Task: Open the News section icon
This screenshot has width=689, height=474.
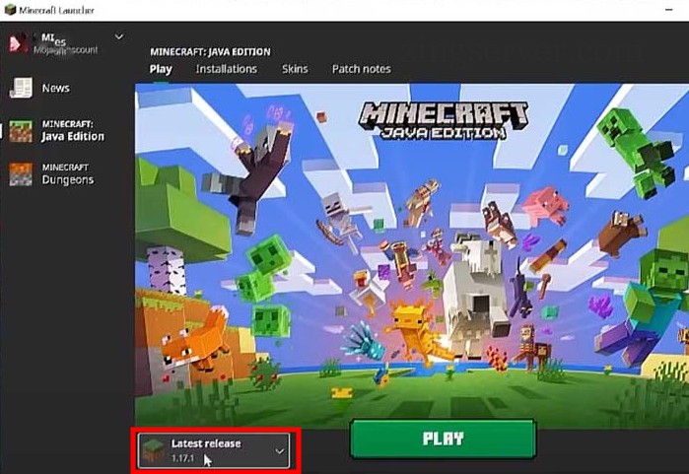Action: (21, 88)
